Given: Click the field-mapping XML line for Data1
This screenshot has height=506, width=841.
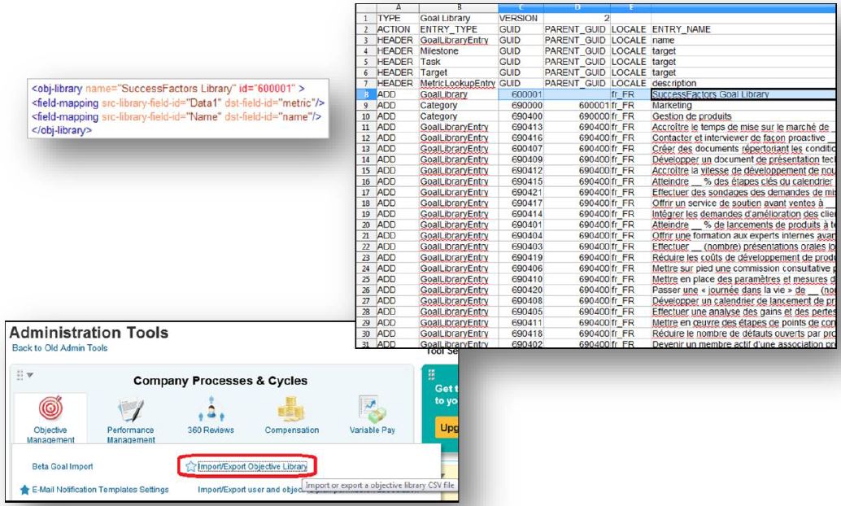Looking at the screenshot, I should point(177,103).
